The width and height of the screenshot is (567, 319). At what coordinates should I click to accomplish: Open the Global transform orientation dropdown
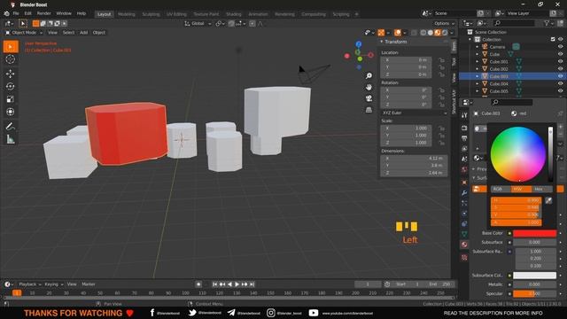pyautogui.click(x=198, y=24)
